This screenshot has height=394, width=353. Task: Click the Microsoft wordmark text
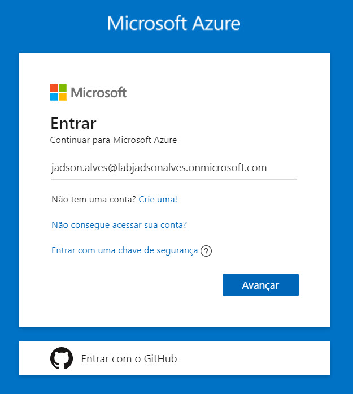[x=99, y=92]
